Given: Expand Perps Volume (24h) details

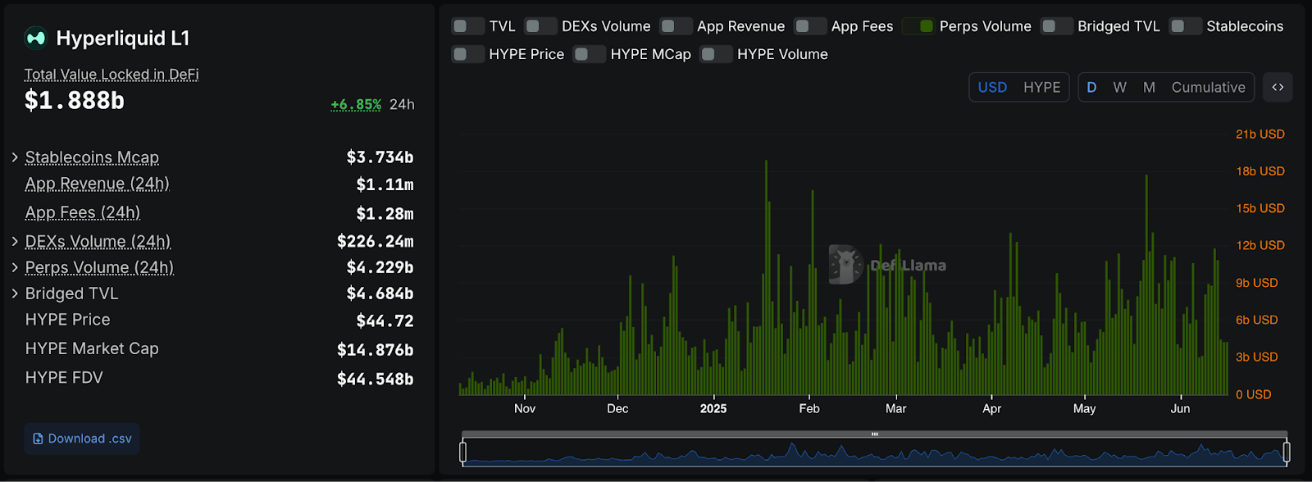Looking at the screenshot, I should coord(15,267).
